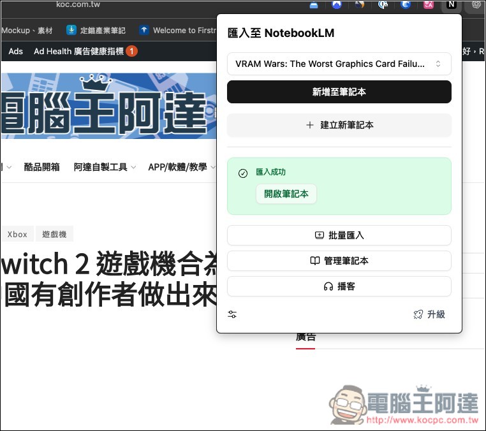Screen dimensions: 486x431
Task: Click the green check-circle success icon
Action: tap(243, 173)
